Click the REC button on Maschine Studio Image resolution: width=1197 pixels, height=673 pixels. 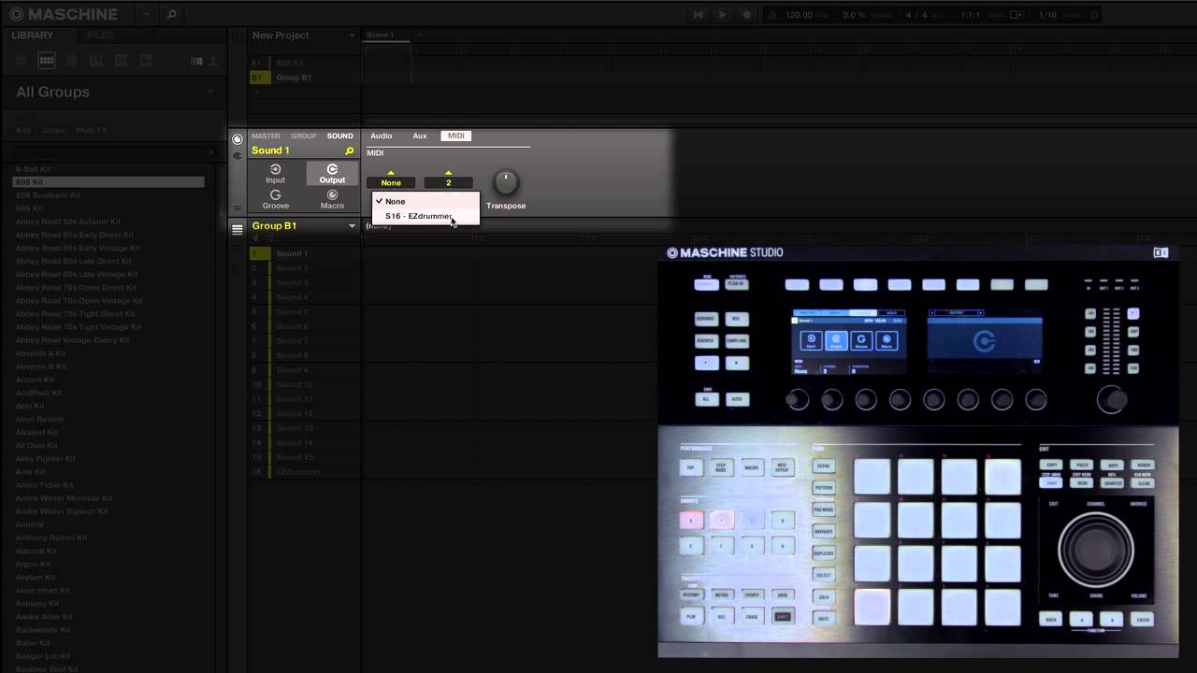[x=721, y=617]
